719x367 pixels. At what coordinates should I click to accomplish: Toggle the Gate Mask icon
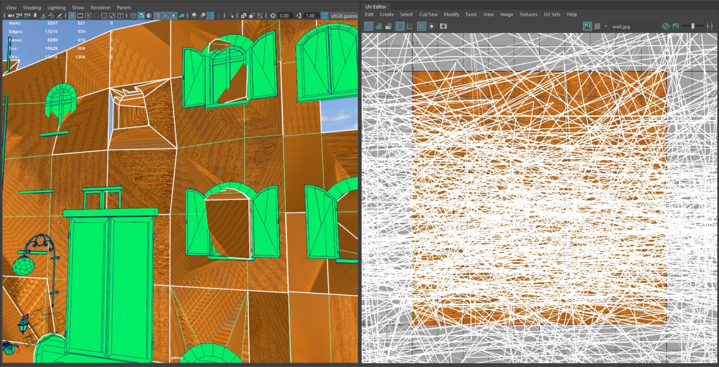(x=96, y=16)
